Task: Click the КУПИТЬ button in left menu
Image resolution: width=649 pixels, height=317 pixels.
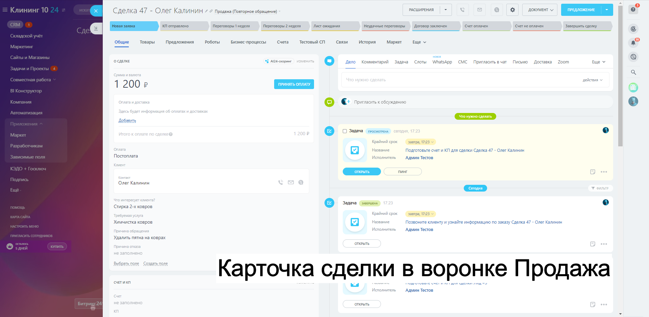Action: coord(57,247)
